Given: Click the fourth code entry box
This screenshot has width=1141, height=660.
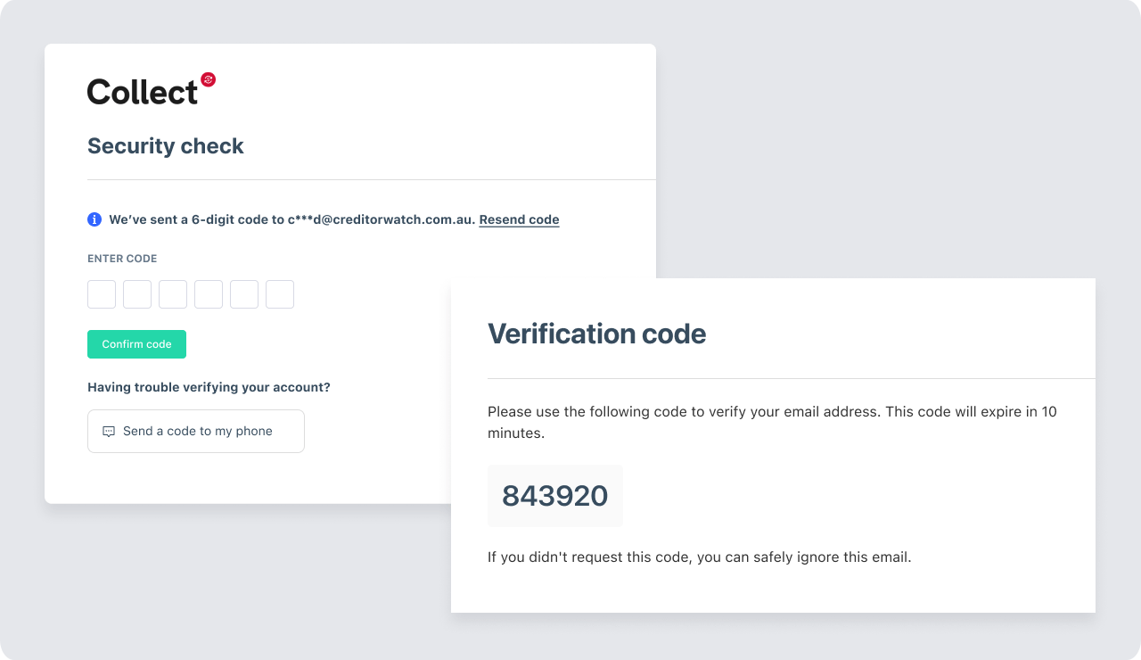Looking at the screenshot, I should coord(208,294).
